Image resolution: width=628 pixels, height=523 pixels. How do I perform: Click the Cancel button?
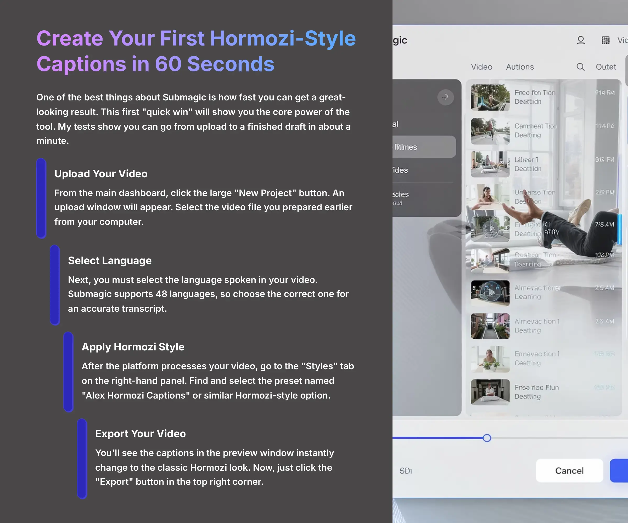(x=569, y=470)
